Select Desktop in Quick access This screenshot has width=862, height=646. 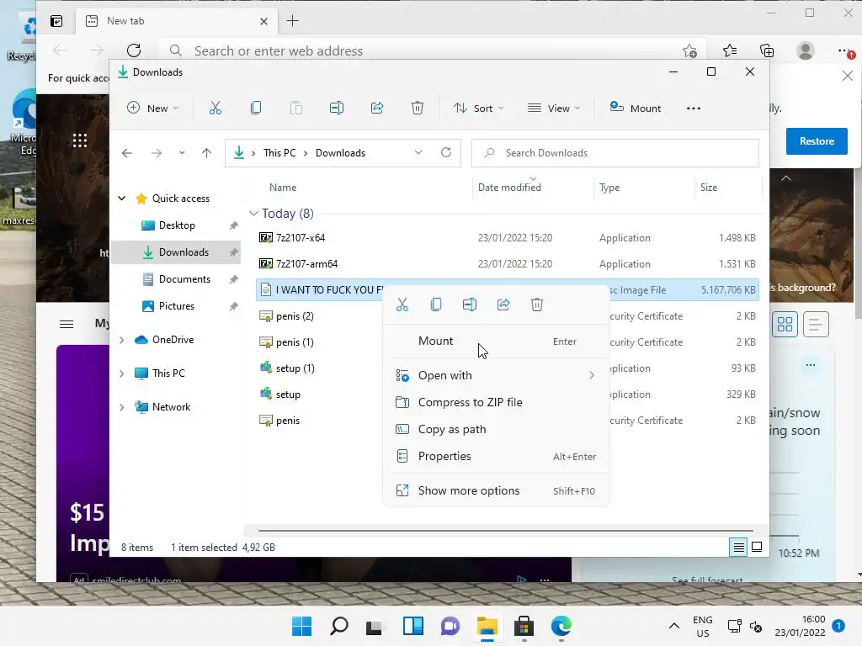[177, 225]
